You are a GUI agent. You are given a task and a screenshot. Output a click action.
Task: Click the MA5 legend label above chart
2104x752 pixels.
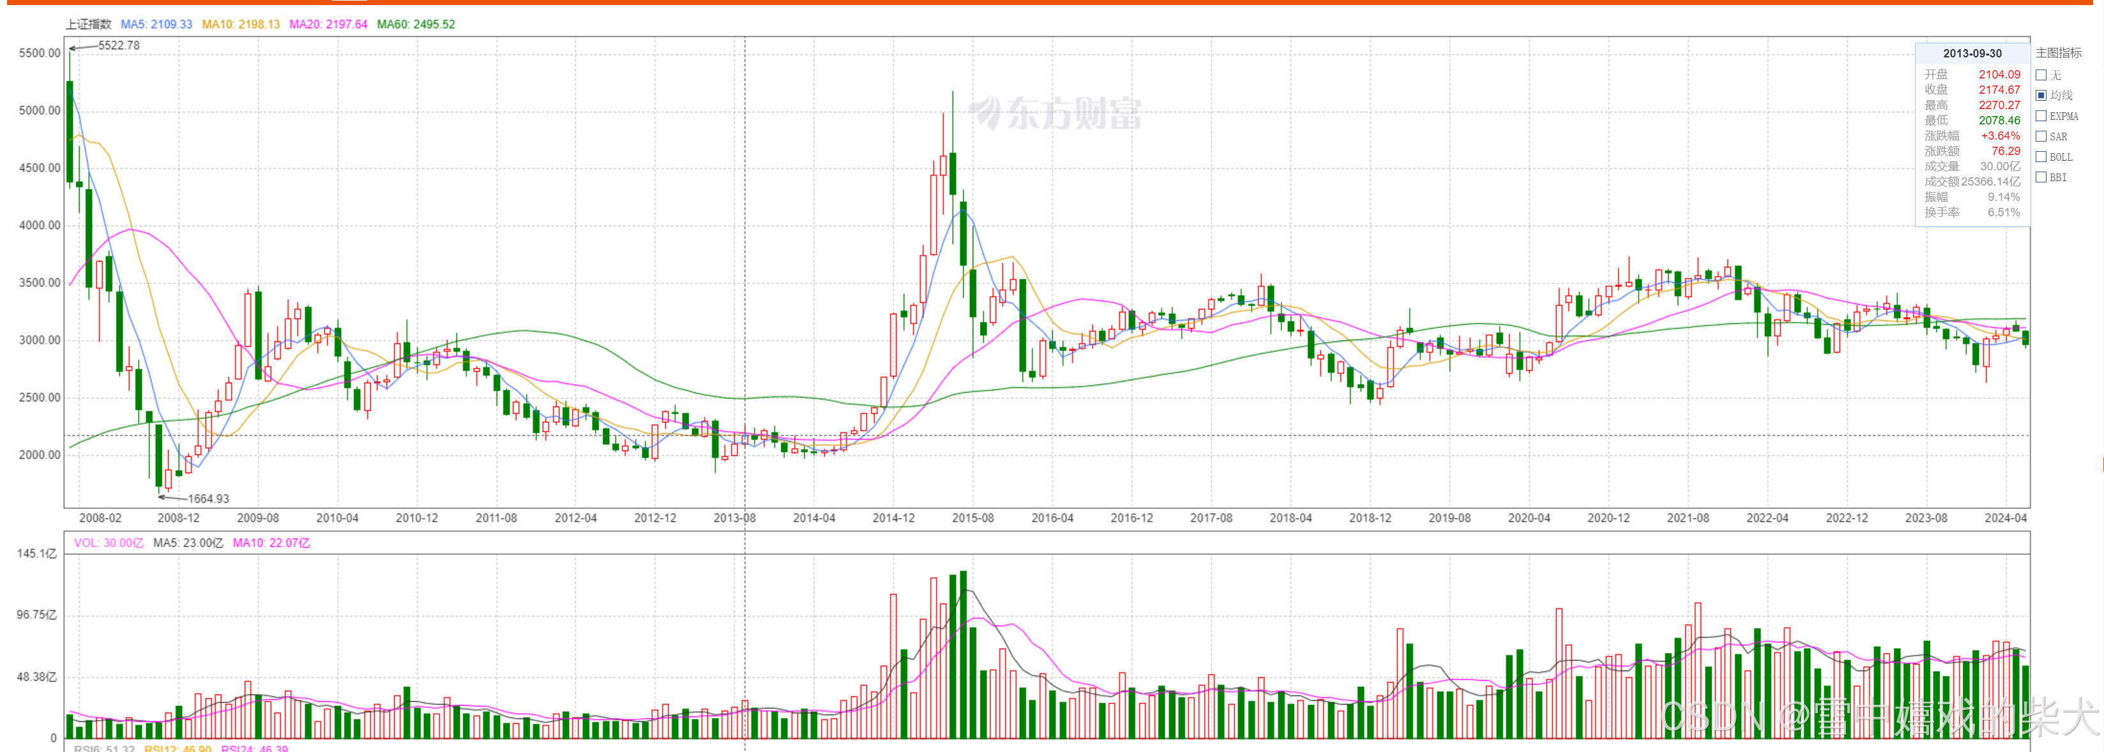pos(156,24)
